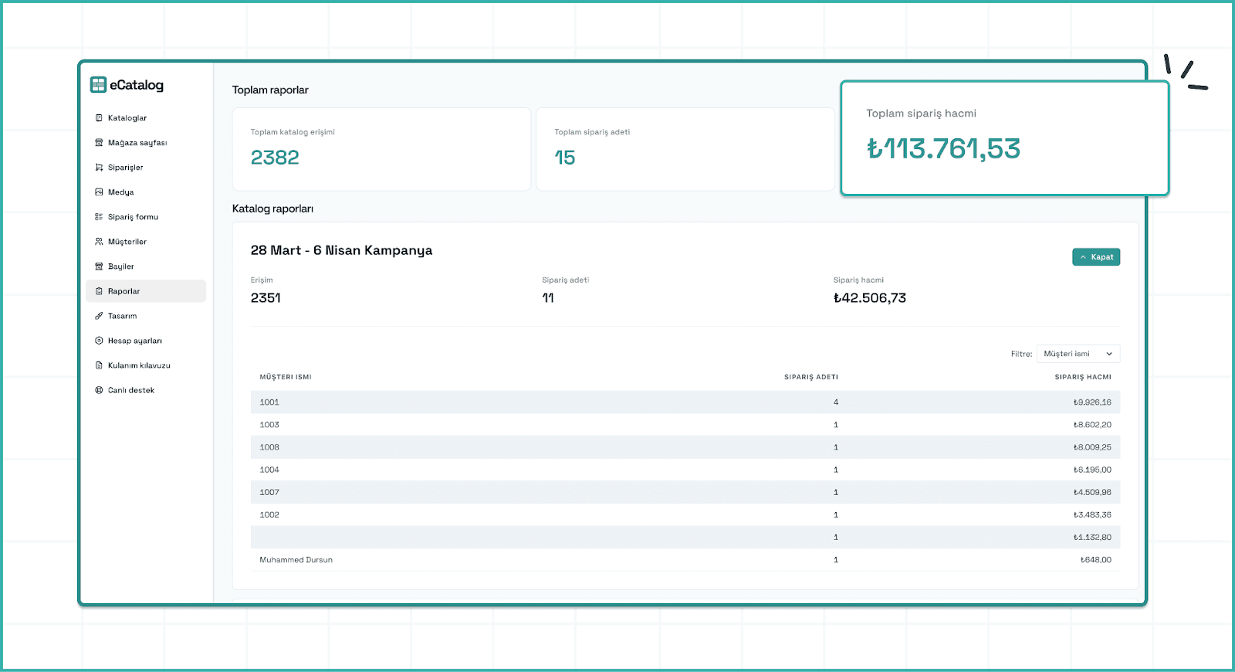Click the eCatalog logo icon

click(x=98, y=85)
